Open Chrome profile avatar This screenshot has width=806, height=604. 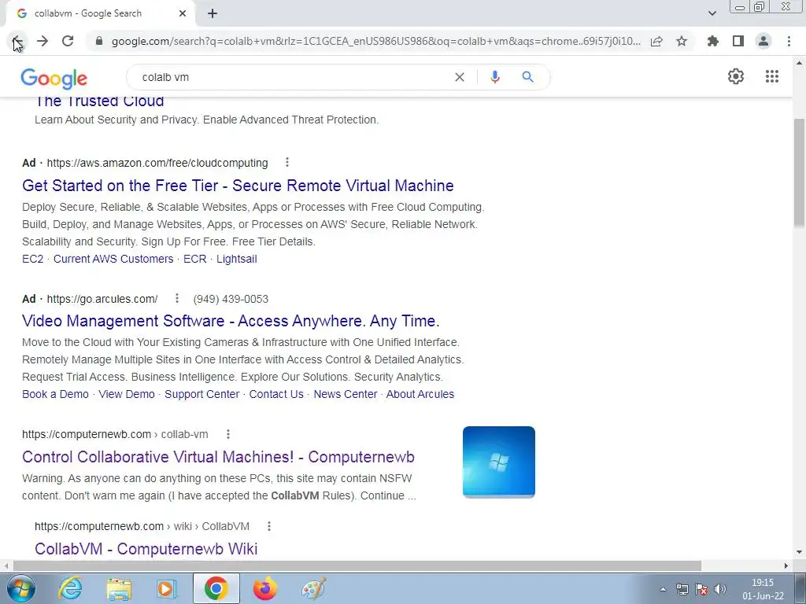pos(763,41)
